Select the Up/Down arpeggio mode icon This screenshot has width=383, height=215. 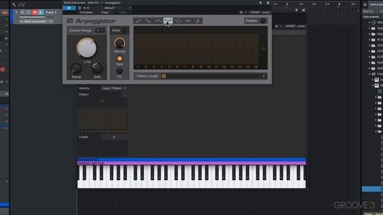(158, 21)
